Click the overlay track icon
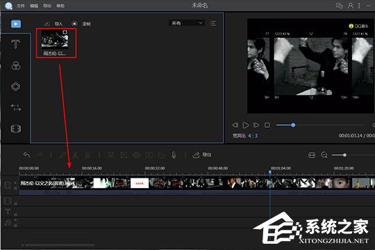375x250 pixels. coord(8,201)
